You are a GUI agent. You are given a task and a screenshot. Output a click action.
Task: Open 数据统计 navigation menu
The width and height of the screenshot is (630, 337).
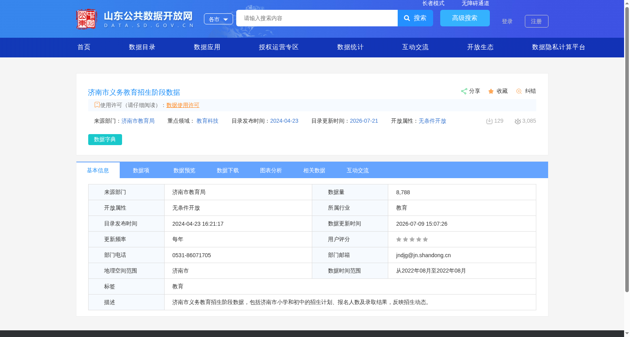click(350, 47)
